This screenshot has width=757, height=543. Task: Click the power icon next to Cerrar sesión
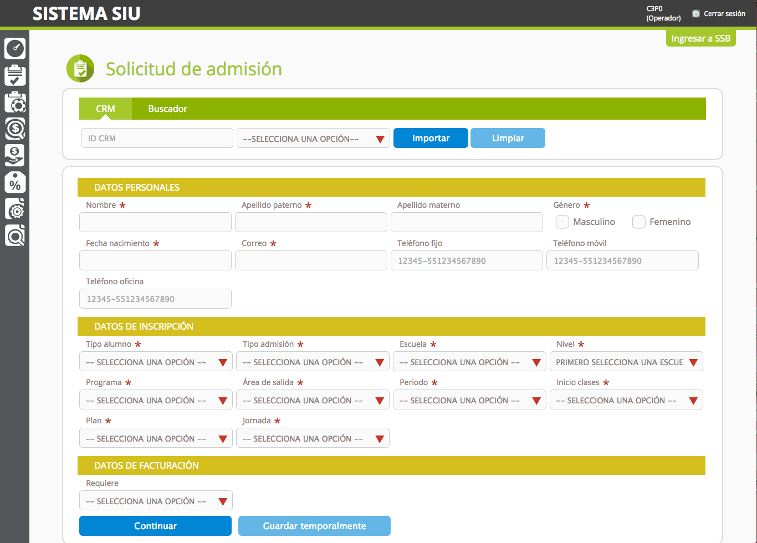click(696, 13)
